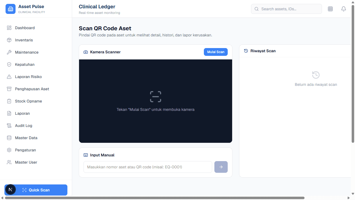355x200 pixels.
Task: Click the Dashboard icon in sidebar
Action: 9,28
